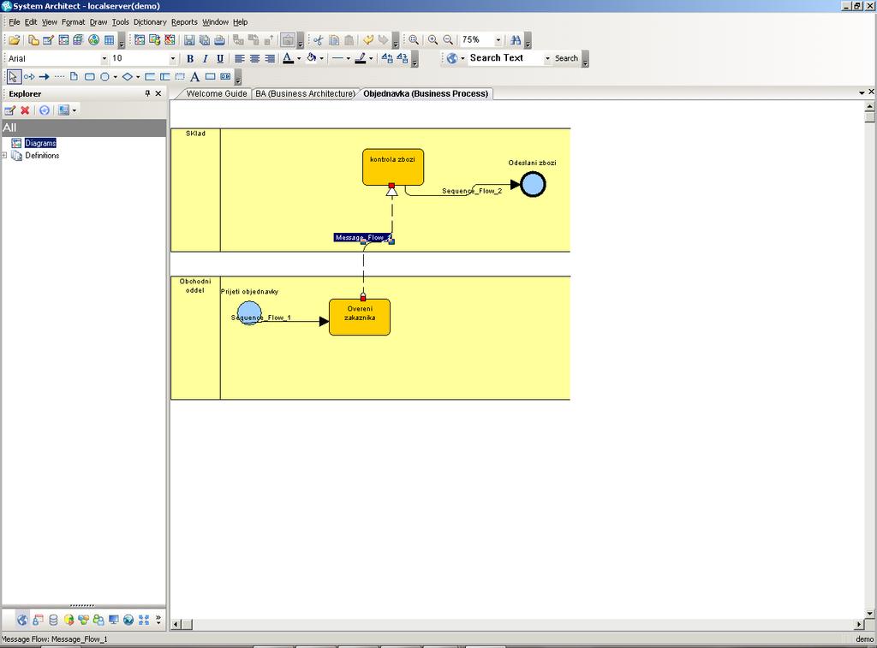This screenshot has height=648, width=877.
Task: Click the Cut scissors icon
Action: tap(319, 39)
